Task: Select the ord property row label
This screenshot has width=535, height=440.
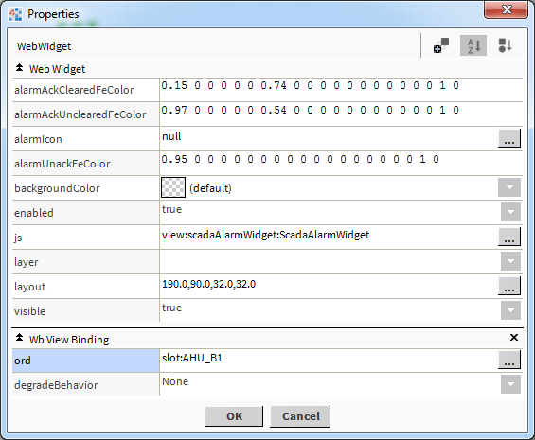Action: click(x=85, y=361)
